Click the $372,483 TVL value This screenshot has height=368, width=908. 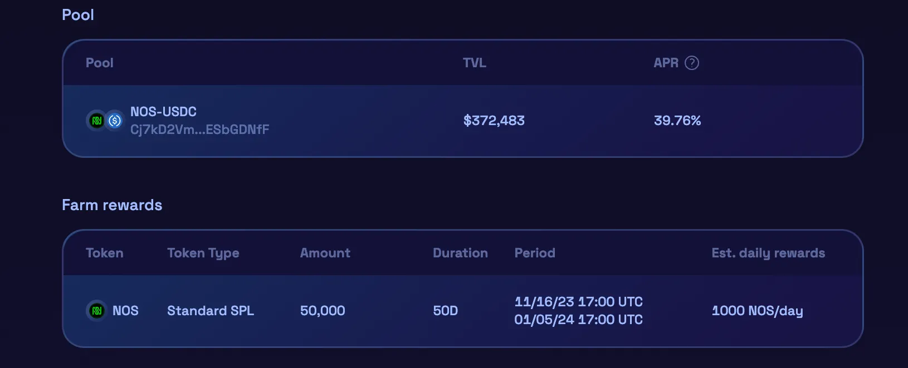tap(494, 121)
